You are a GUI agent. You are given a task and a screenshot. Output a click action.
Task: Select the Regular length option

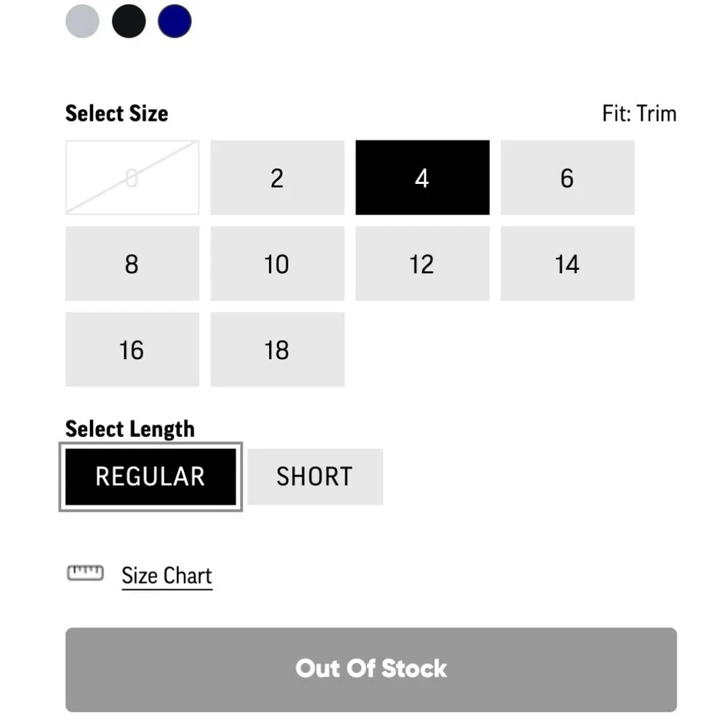[150, 476]
